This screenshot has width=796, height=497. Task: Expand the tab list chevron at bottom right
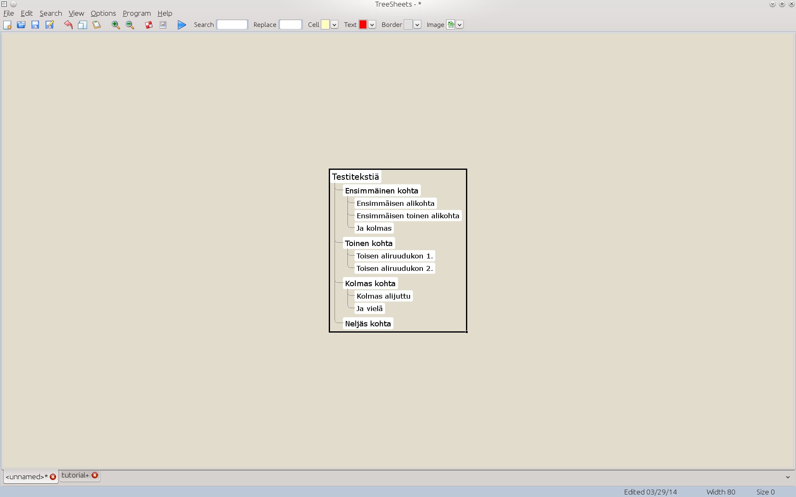coord(788,477)
